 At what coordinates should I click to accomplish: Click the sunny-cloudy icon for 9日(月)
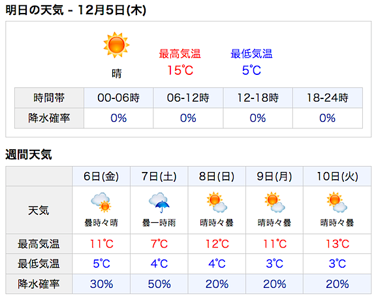coord(275,202)
